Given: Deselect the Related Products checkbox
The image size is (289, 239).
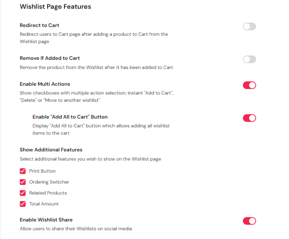Looking at the screenshot, I should tap(23, 193).
